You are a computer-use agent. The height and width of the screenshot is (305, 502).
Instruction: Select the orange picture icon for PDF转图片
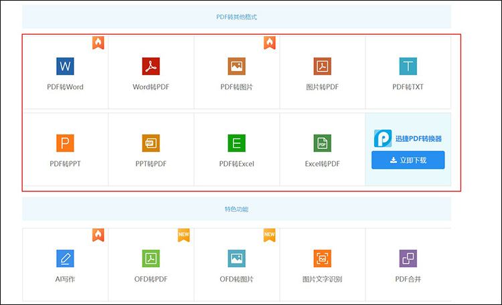(x=236, y=66)
